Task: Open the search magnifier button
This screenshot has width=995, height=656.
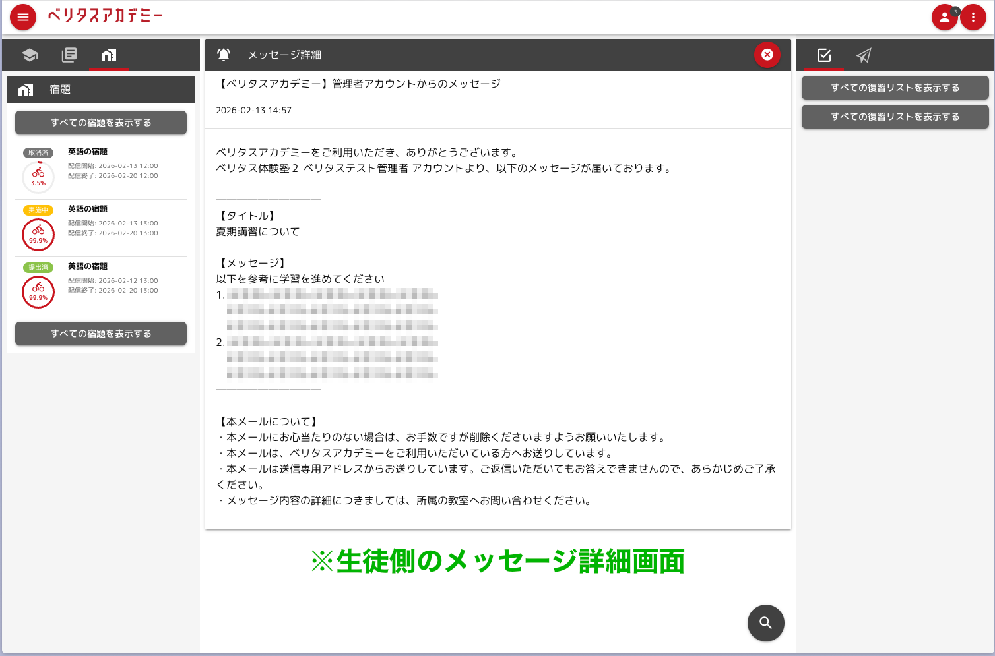Action: tap(765, 622)
